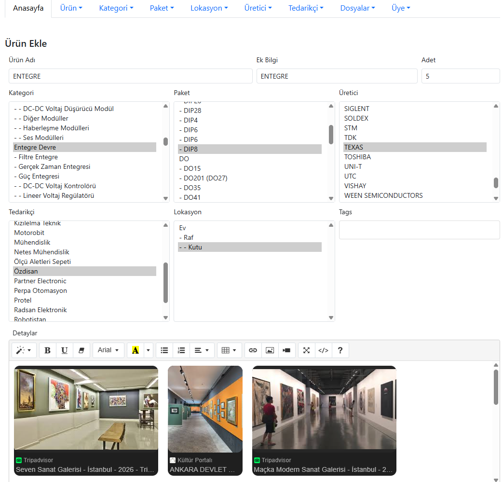Switch editor to fullscreen mode
The image size is (503, 482).
(x=306, y=350)
